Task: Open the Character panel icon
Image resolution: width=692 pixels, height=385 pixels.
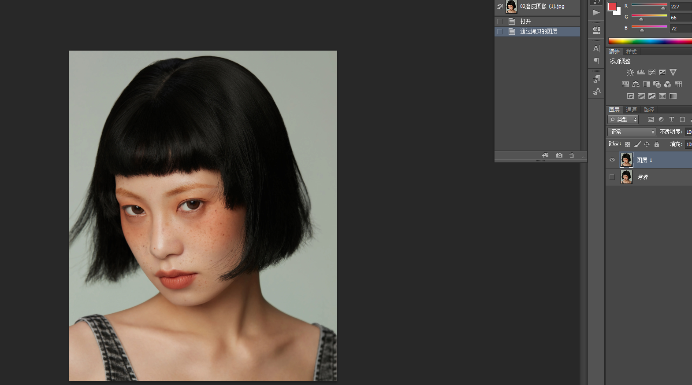Action: 596,49
